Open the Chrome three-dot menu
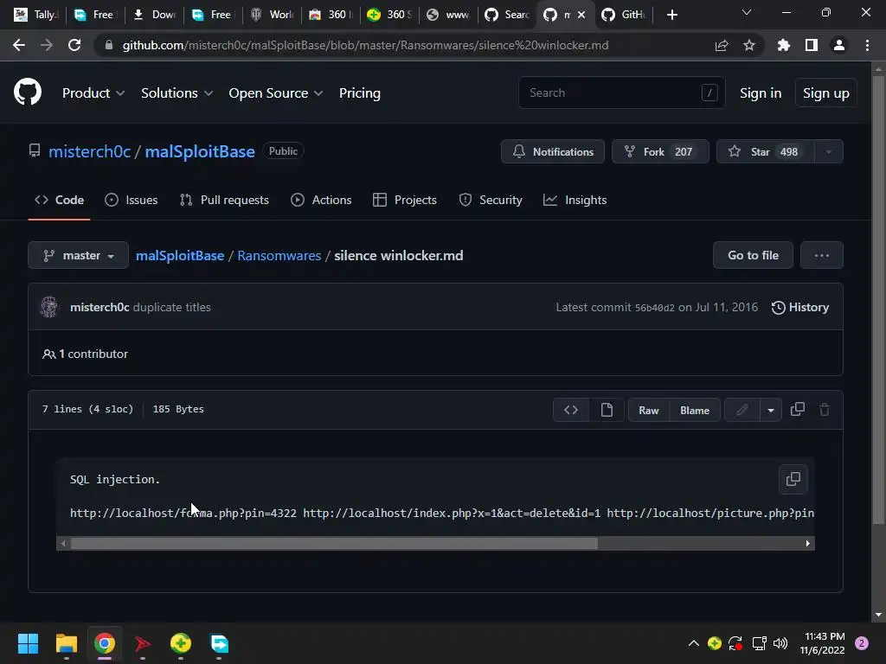 tap(867, 45)
